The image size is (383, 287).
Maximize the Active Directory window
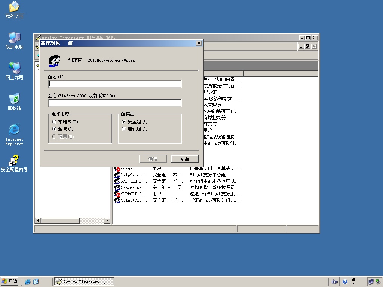[x=308, y=38]
